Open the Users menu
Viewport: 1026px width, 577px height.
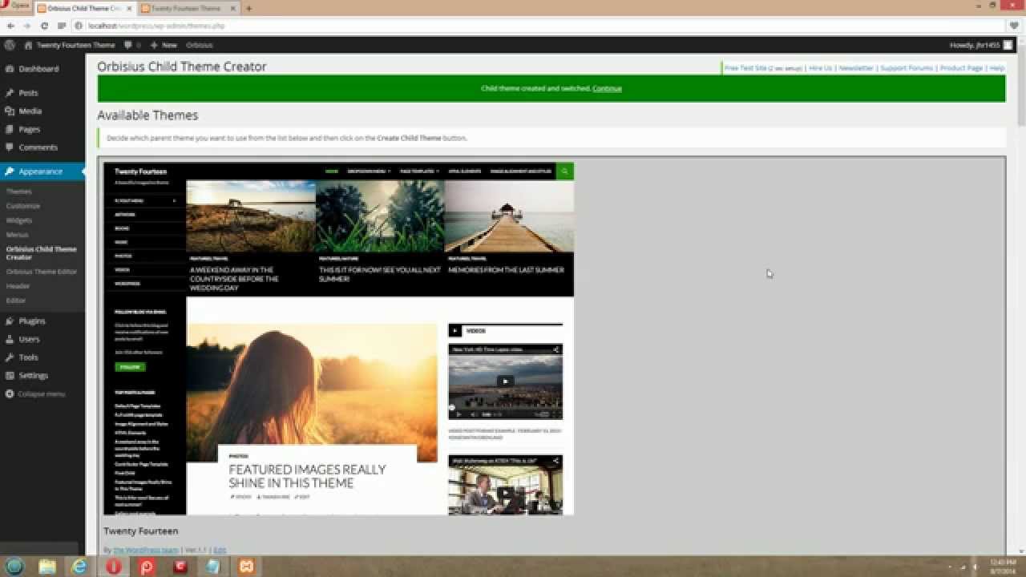click(x=29, y=339)
